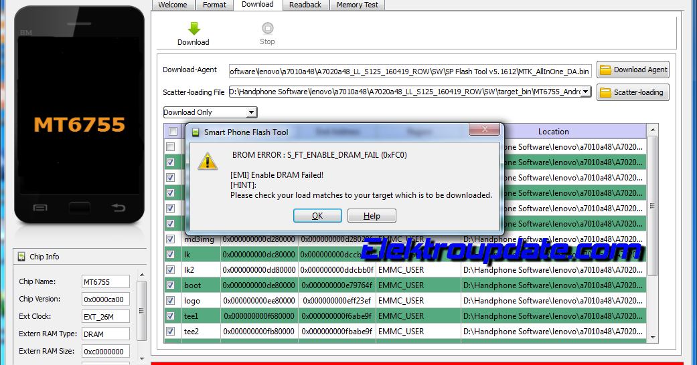Click logo end address 0x000000000eff23ef
The image size is (697, 365).
[337, 301]
